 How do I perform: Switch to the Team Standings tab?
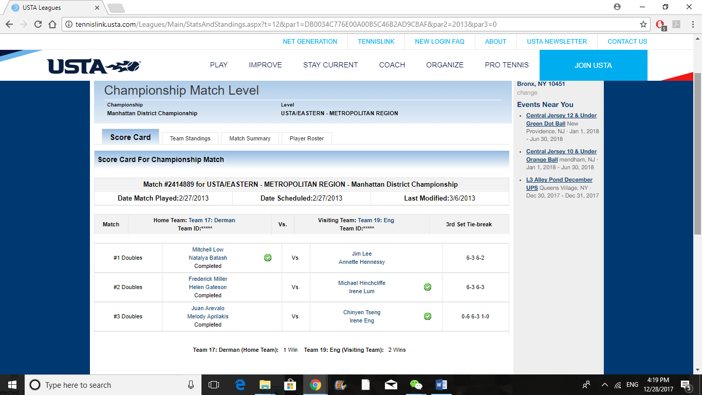point(190,138)
